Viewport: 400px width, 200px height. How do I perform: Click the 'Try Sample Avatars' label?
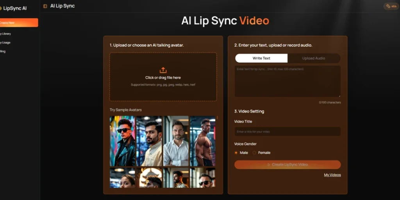(125, 110)
